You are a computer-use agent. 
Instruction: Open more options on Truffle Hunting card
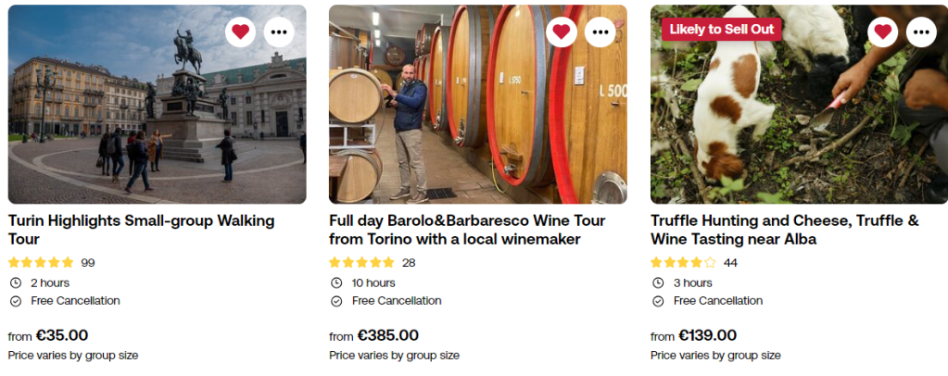[921, 32]
